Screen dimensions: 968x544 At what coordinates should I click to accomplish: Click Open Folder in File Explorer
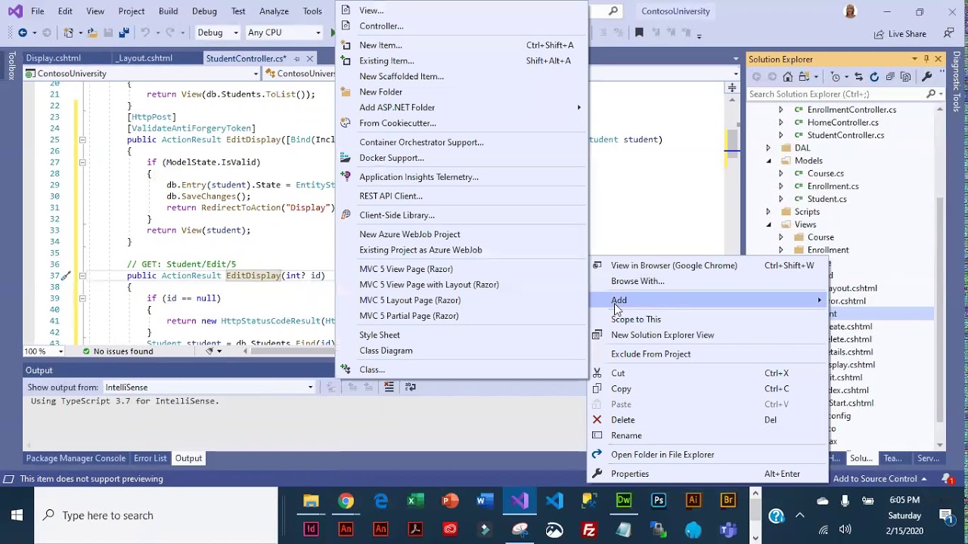click(x=709, y=455)
